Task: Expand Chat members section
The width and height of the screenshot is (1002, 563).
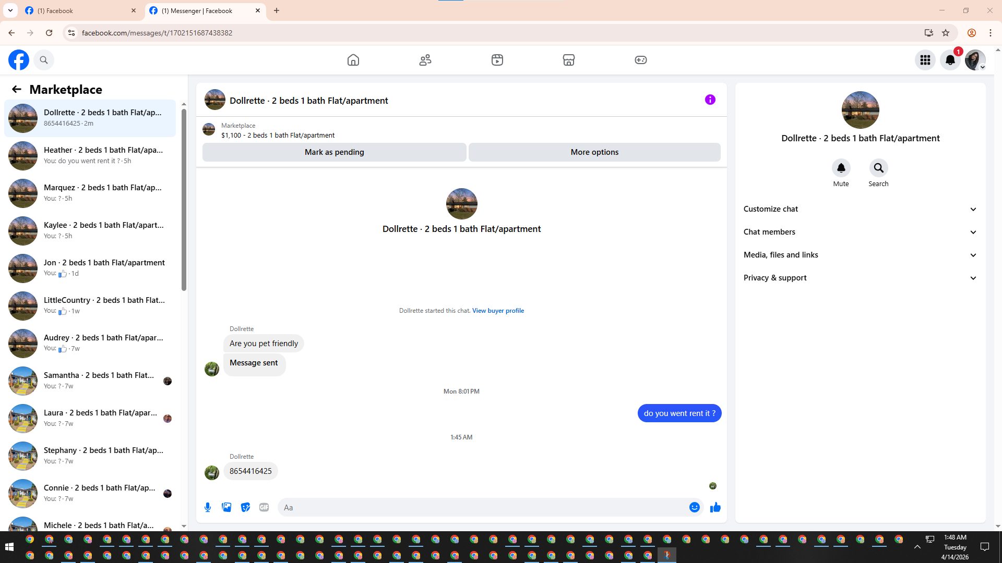Action: (860, 232)
